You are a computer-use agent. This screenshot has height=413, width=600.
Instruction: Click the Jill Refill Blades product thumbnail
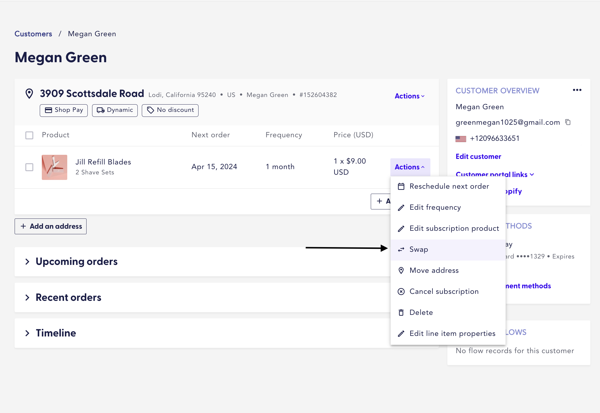pos(54,167)
